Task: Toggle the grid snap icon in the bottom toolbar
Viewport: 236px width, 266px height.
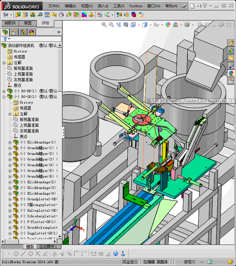Action: point(101,254)
